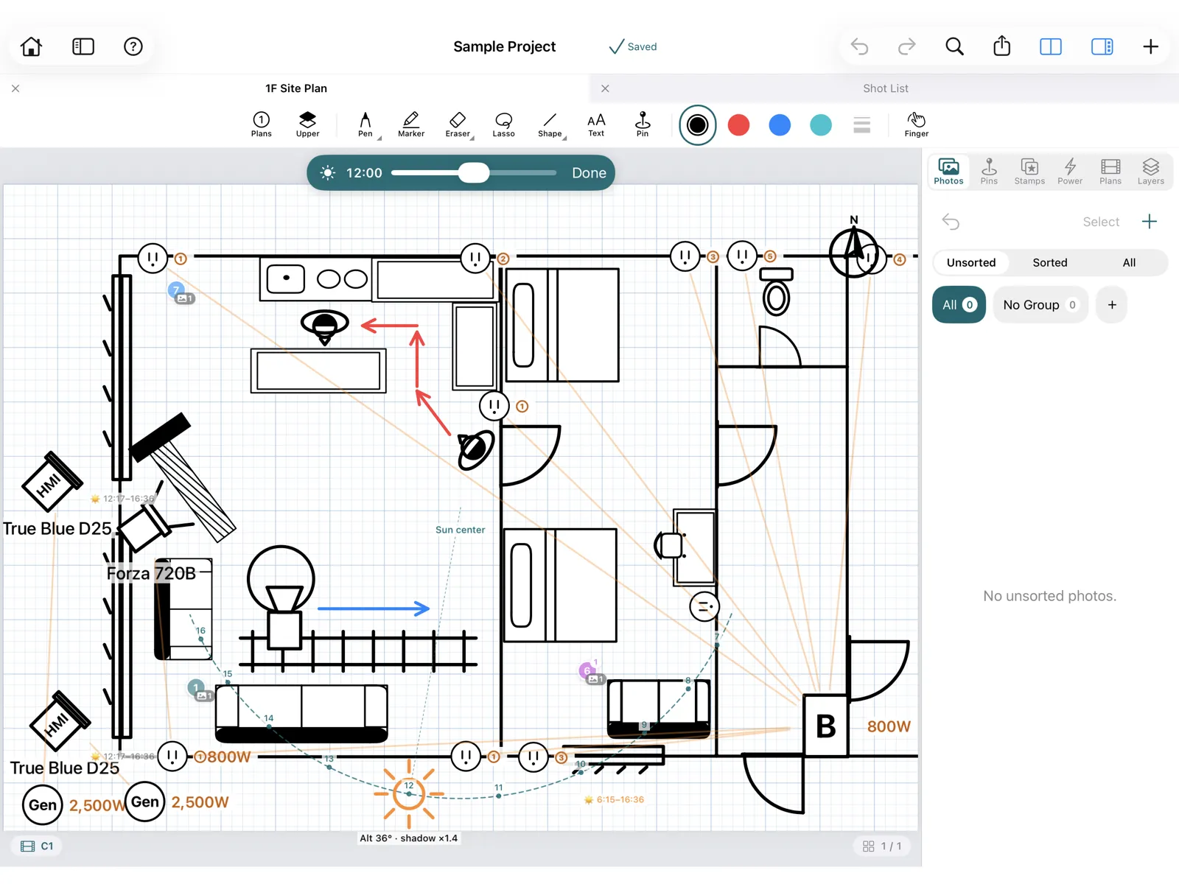The height and width of the screenshot is (884, 1179).
Task: Choose the teal color swatch
Action: click(x=821, y=125)
